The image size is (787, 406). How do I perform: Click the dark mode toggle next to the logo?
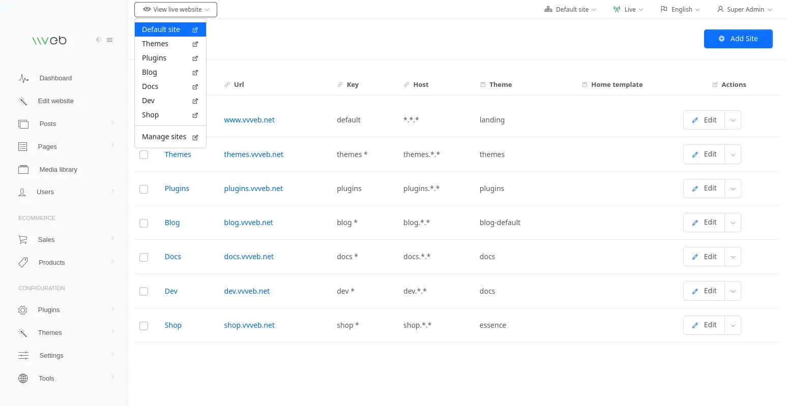[99, 40]
